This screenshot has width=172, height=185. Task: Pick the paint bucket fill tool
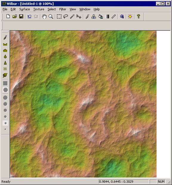(100, 16)
